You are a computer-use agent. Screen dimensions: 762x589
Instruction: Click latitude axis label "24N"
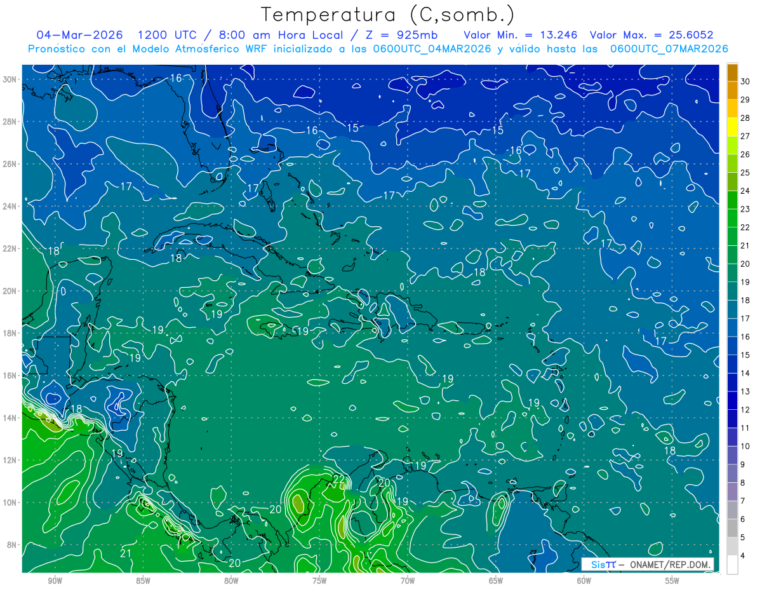tap(10, 206)
